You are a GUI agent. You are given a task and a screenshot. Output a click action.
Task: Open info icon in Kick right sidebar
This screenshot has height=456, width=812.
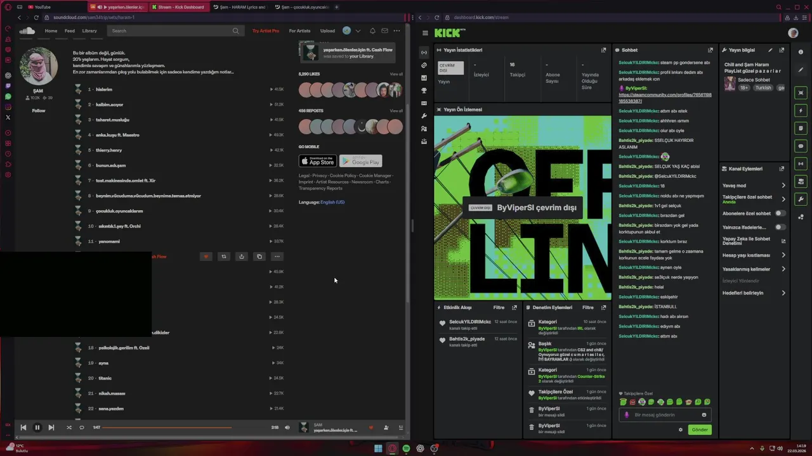point(801,52)
